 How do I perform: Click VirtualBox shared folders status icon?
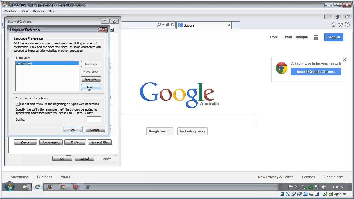[305, 194]
